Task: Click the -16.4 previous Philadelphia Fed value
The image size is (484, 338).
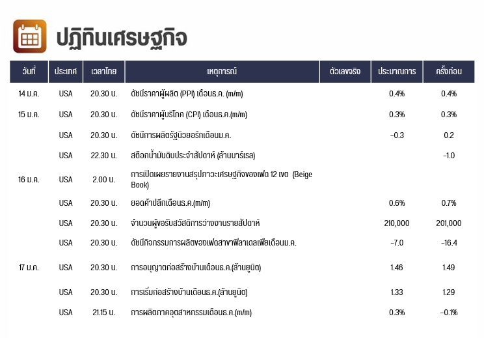Action: coord(449,243)
